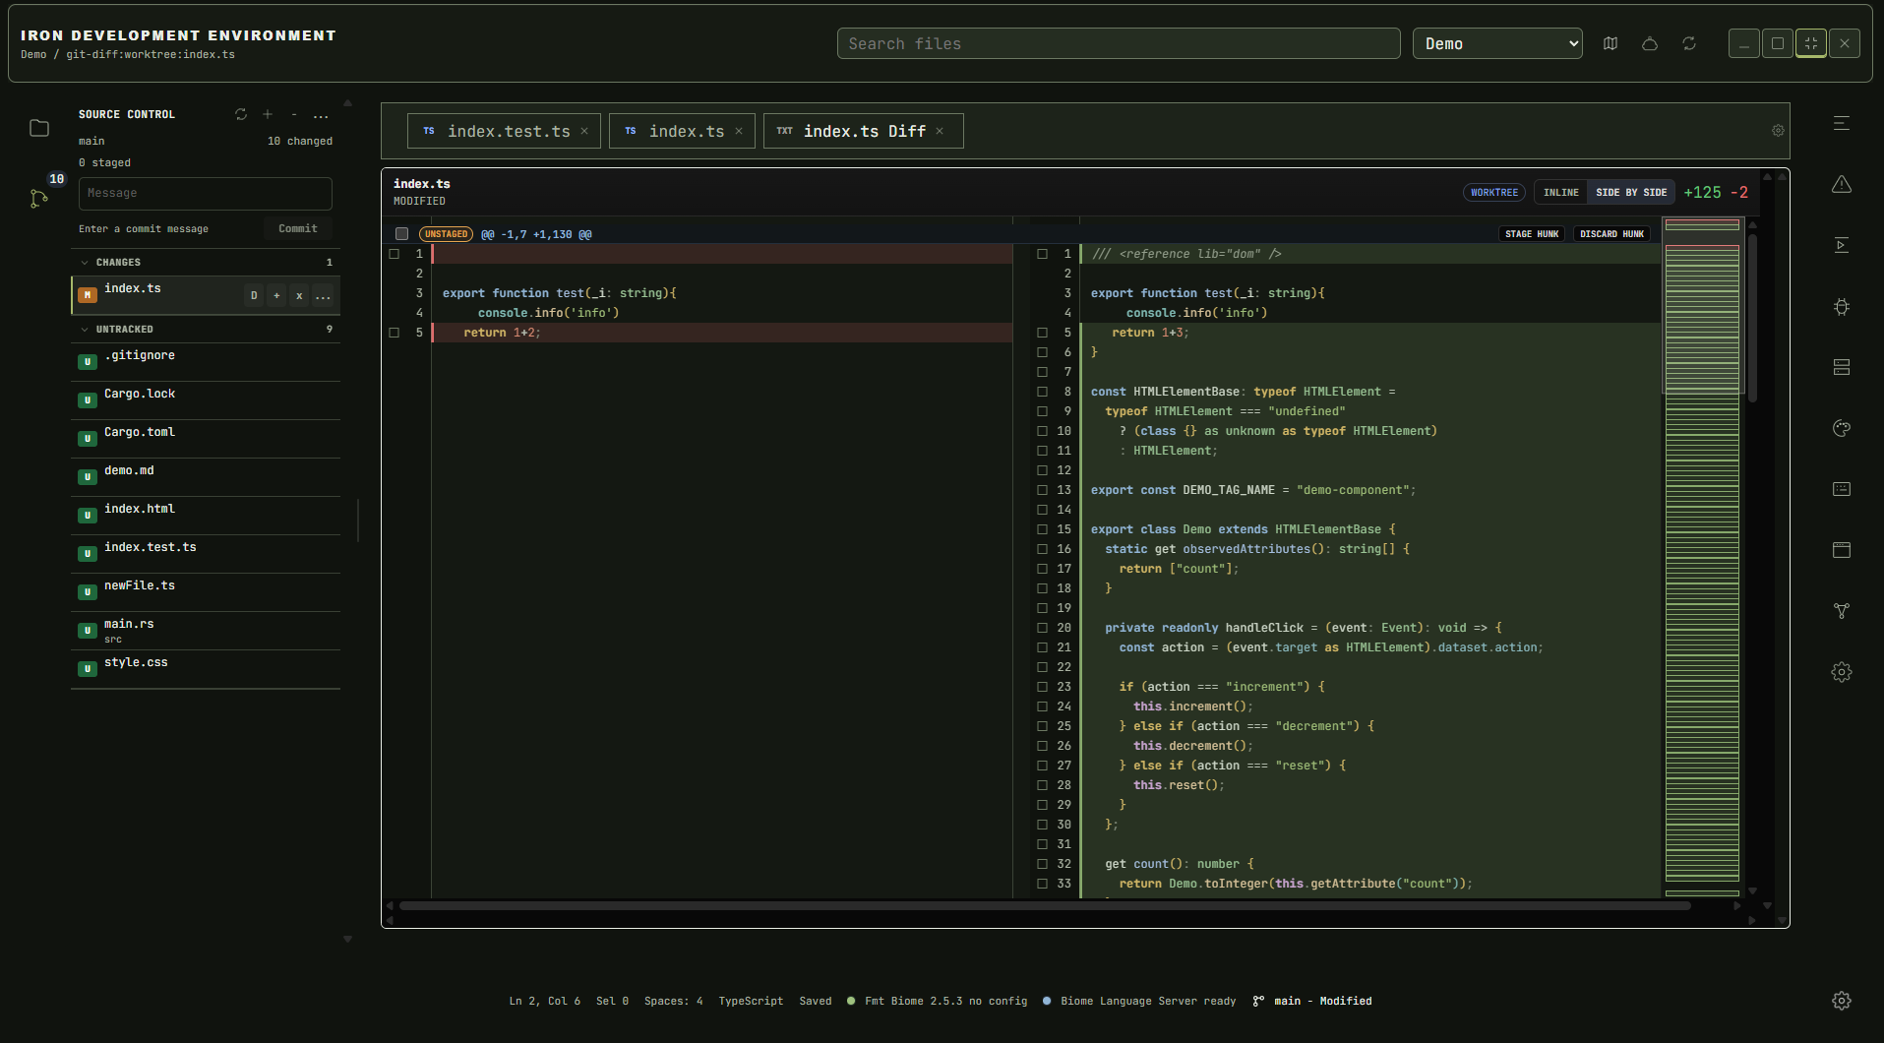Screen dimensions: 1884x1043
Task: Open the debug bug panel
Action: click(1842, 306)
